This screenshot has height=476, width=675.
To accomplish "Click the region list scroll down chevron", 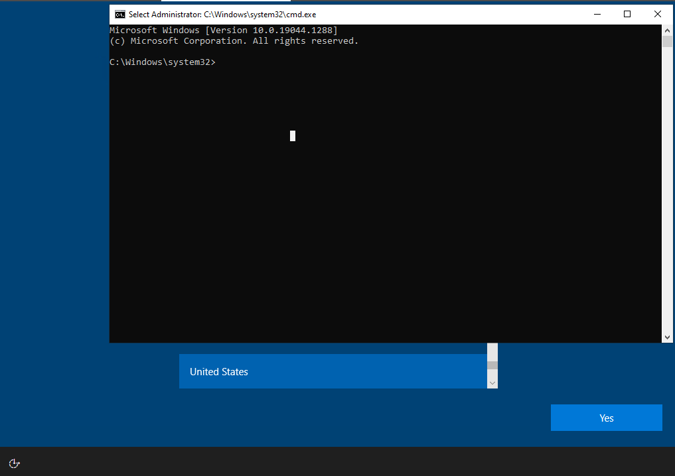I will coord(492,383).
